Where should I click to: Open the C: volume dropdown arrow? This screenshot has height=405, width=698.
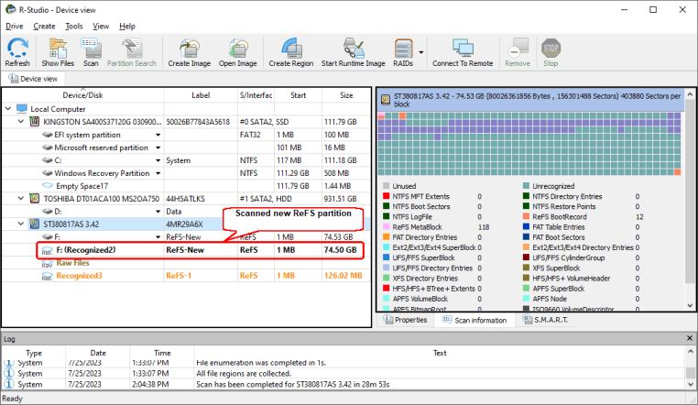point(158,160)
